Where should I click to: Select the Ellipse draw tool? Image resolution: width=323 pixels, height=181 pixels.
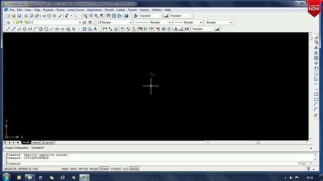coord(57,29)
